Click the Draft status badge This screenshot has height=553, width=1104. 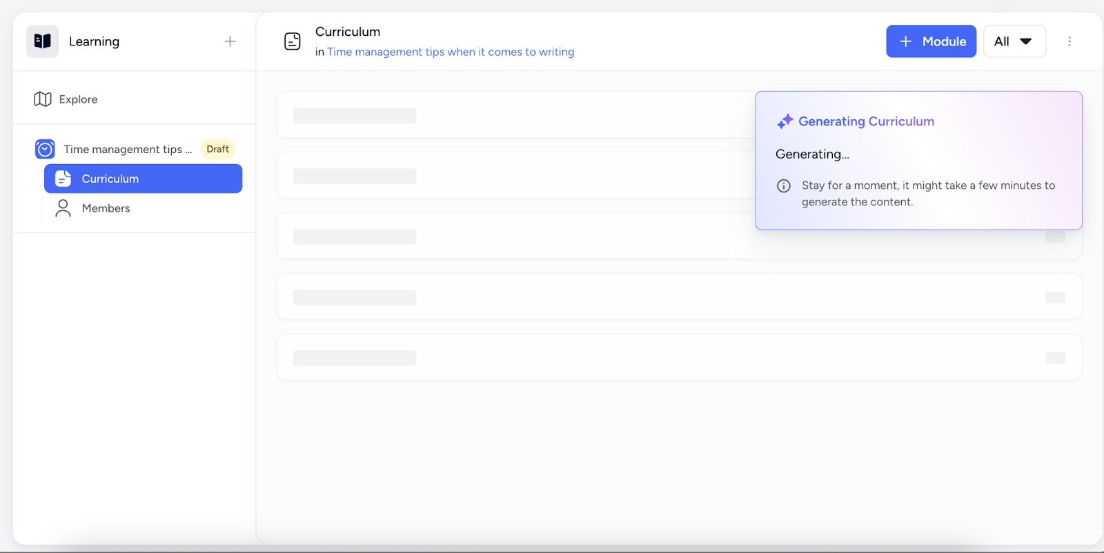click(218, 149)
